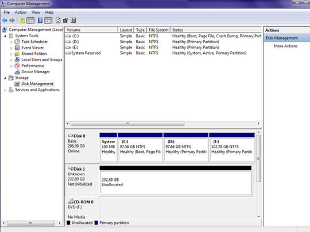Collapse the Storage tree node
The width and height of the screenshot is (310, 232).
point(5,78)
